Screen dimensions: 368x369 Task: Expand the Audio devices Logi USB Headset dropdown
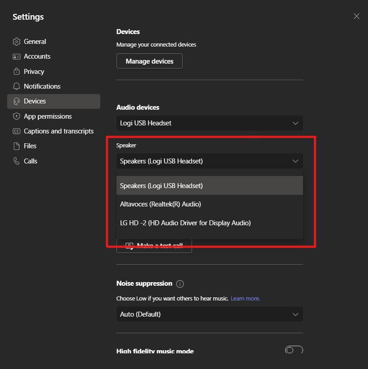click(x=210, y=123)
